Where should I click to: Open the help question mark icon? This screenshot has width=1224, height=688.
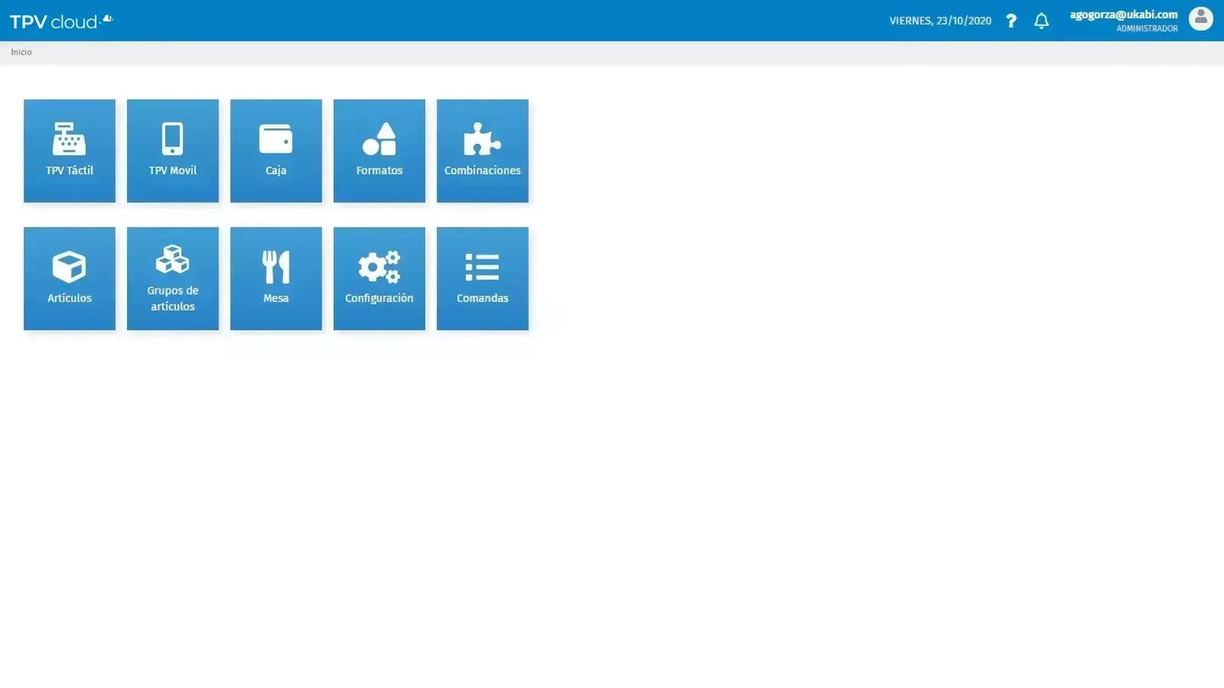(x=1011, y=20)
